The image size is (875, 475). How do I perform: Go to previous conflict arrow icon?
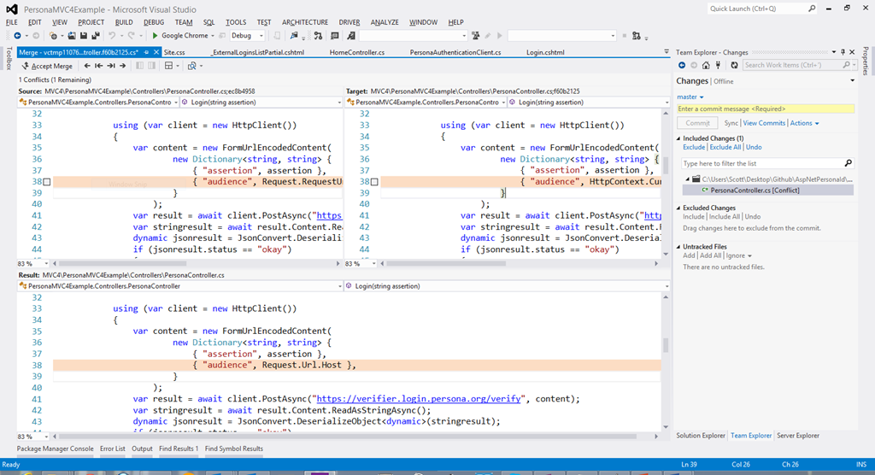[87, 66]
